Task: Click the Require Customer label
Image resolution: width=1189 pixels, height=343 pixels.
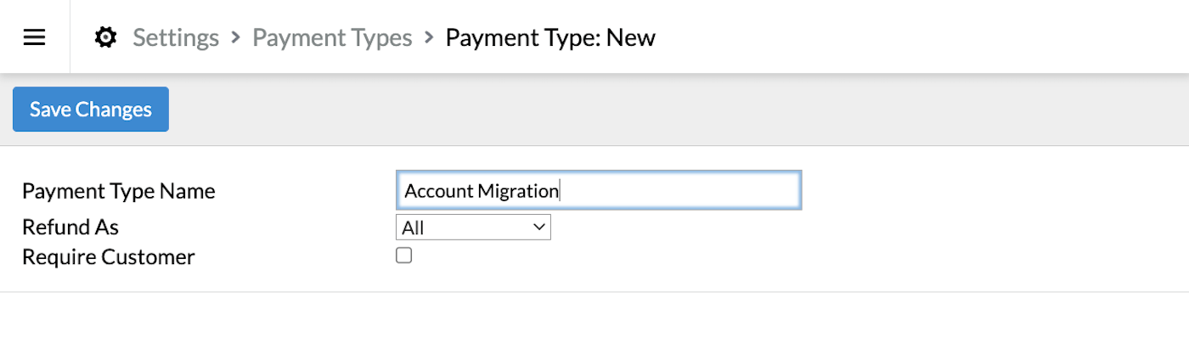Action: (x=109, y=256)
